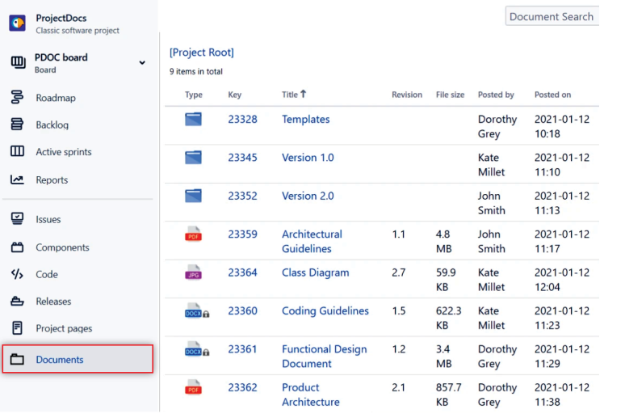This screenshot has height=418, width=625.
Task: Click document key 23361
Action: (x=243, y=349)
